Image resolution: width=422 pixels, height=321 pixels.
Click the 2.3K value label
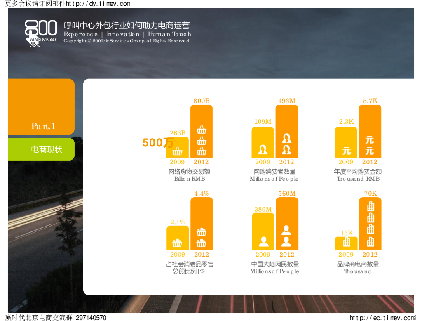[x=346, y=122]
